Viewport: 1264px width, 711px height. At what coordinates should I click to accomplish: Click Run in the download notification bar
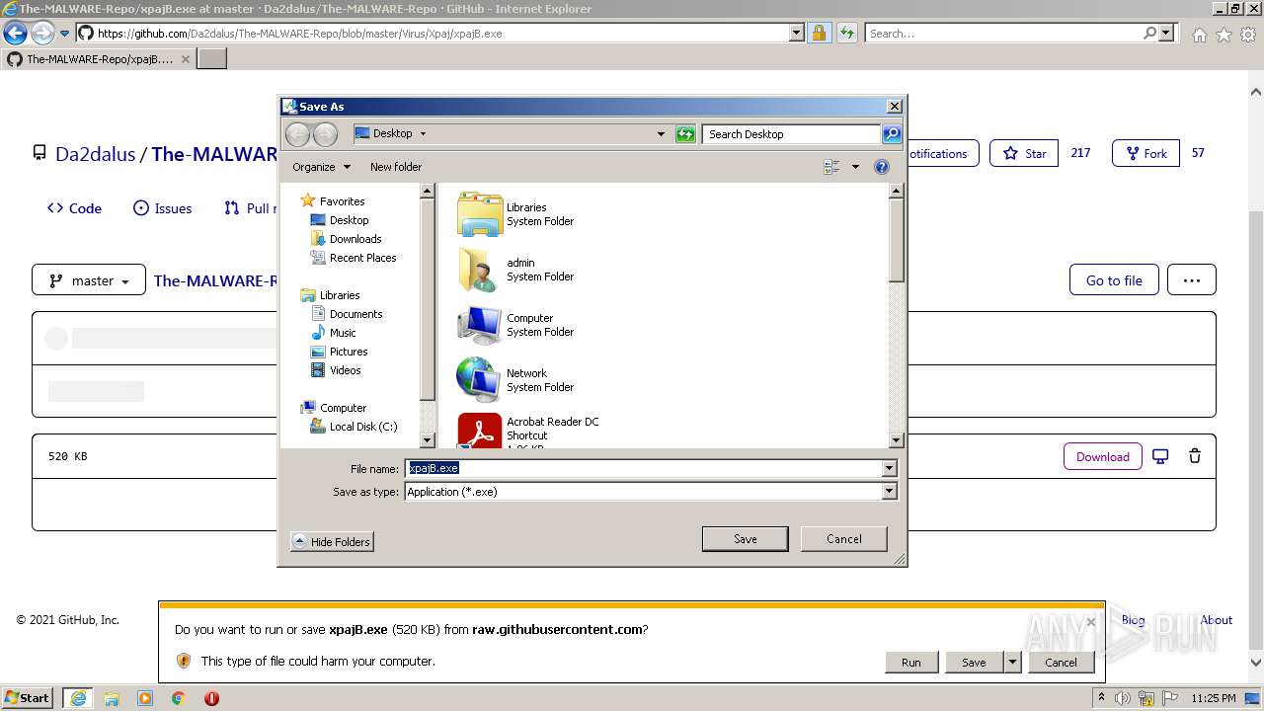coord(910,663)
